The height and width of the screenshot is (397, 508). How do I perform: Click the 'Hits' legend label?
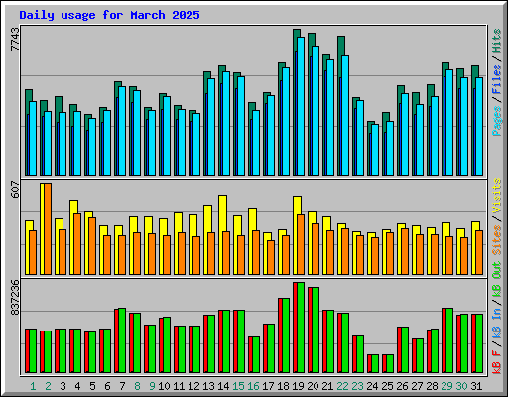pyautogui.click(x=497, y=41)
